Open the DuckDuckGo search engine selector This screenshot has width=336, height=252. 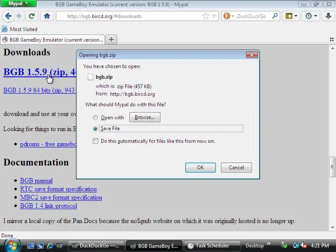(x=228, y=16)
